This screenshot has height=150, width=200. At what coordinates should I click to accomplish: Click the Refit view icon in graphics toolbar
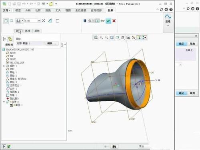(96, 38)
